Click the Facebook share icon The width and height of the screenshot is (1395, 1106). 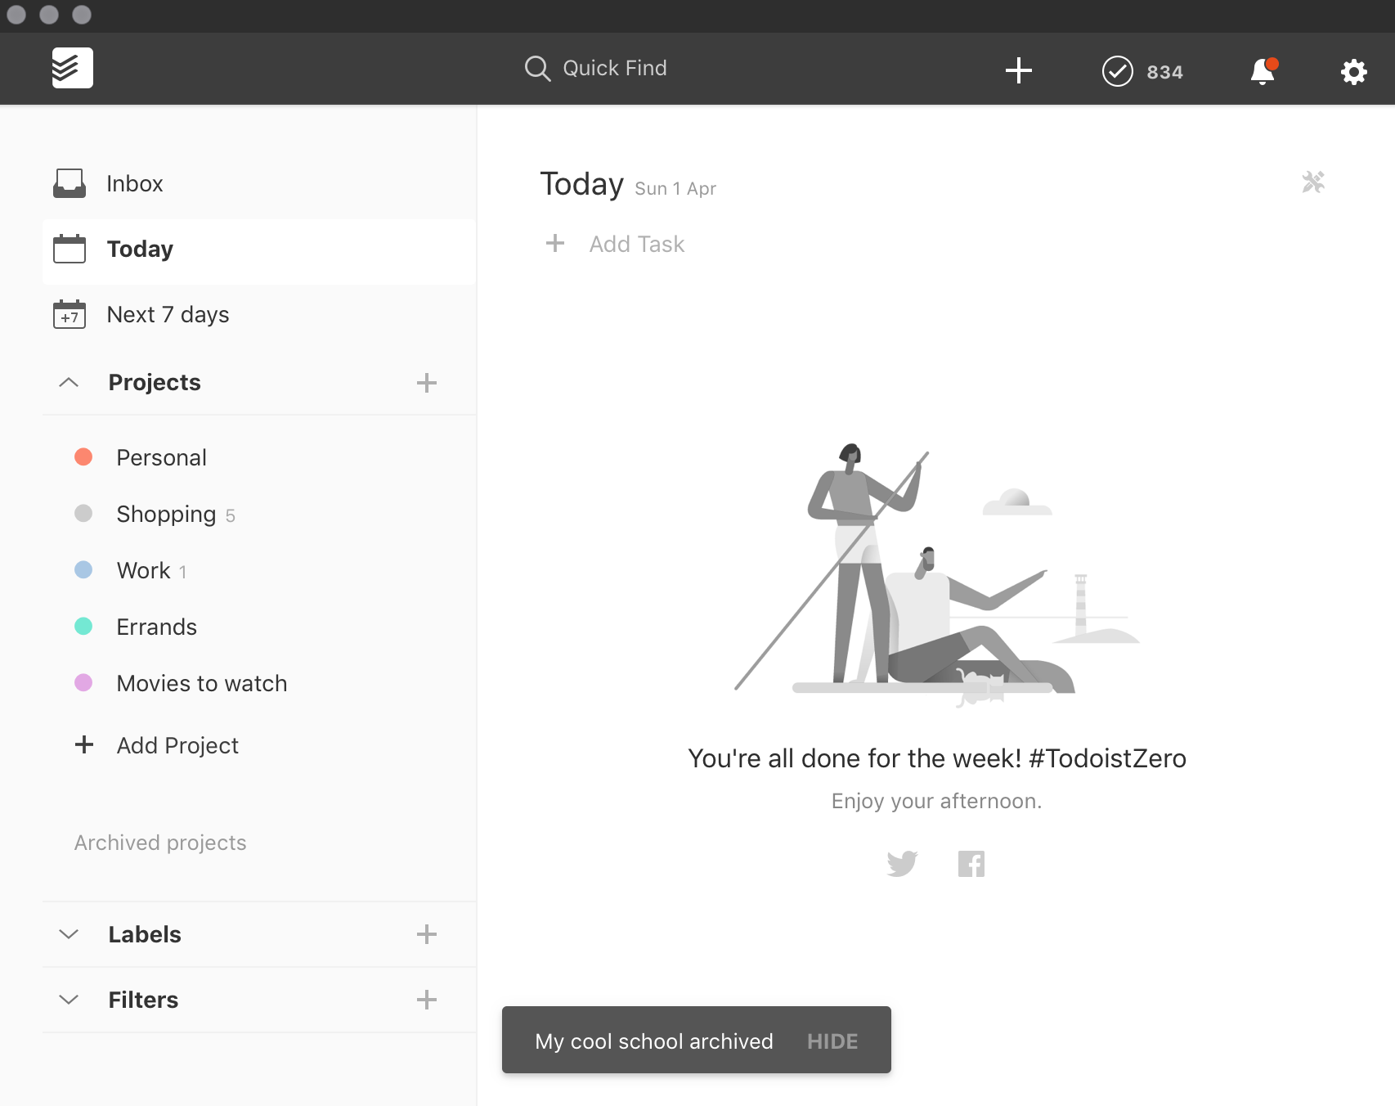pos(971,863)
